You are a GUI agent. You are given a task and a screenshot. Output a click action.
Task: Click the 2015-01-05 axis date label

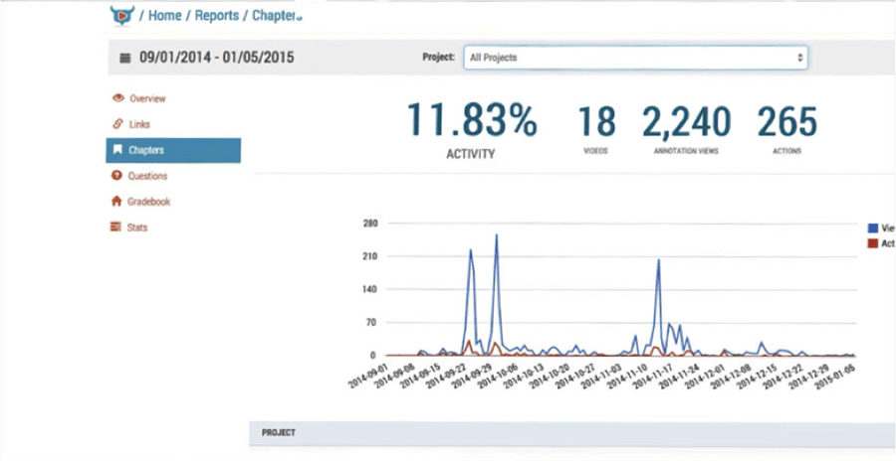click(835, 375)
